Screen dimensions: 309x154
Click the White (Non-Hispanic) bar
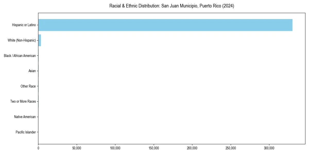[40, 40]
